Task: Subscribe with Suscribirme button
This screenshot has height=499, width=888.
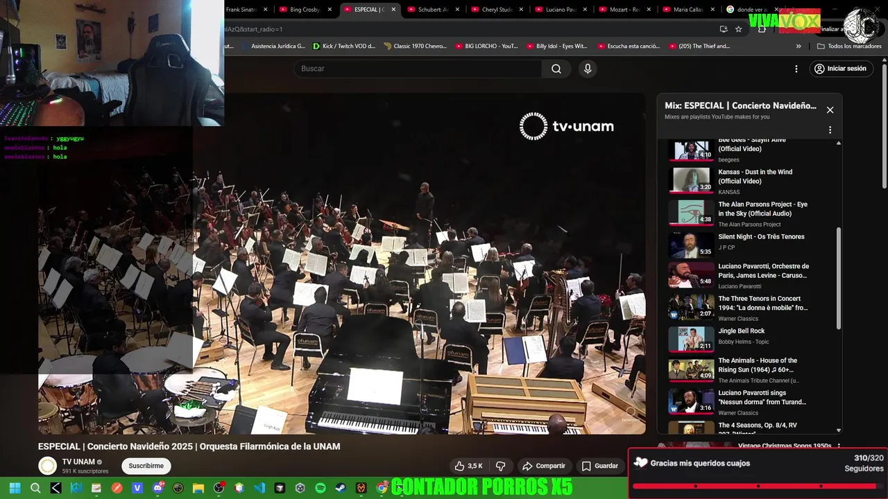Action: tap(146, 466)
